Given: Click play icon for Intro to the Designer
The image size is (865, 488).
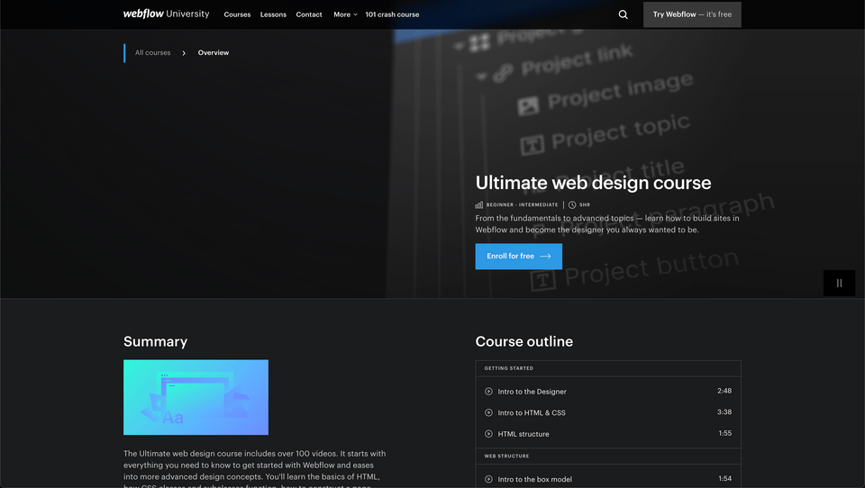Looking at the screenshot, I should click(x=488, y=392).
